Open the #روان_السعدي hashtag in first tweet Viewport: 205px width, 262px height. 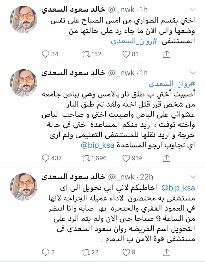click(134, 41)
